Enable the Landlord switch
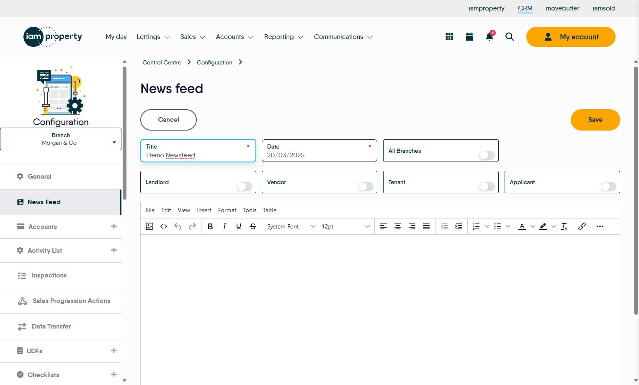Image resolution: width=639 pixels, height=385 pixels. [x=245, y=187]
